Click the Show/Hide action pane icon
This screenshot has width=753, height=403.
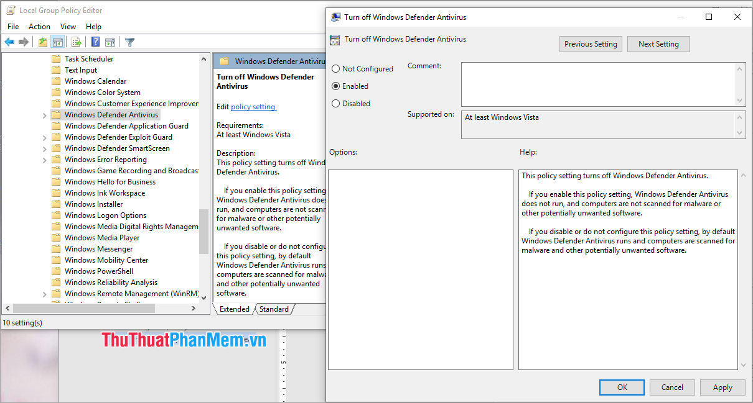(110, 42)
